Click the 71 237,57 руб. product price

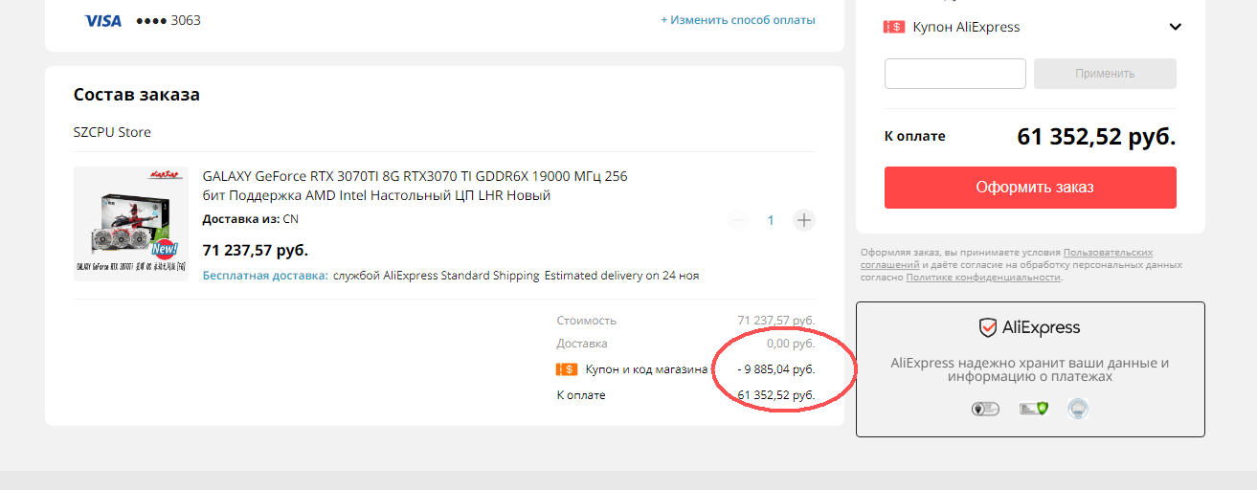coord(256,250)
